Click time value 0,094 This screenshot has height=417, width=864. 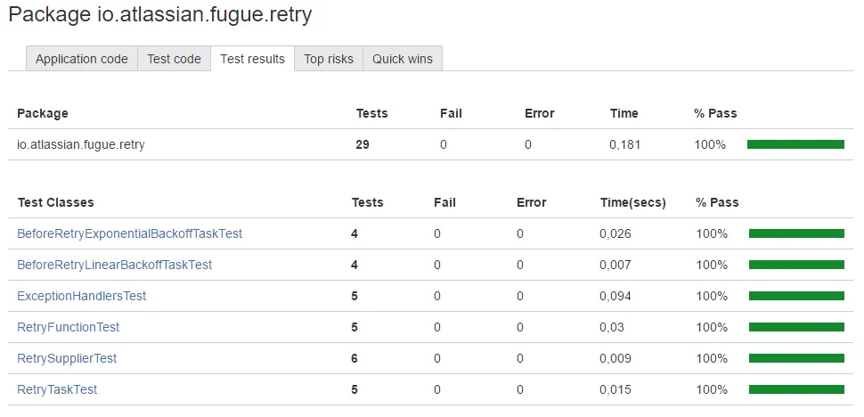615,297
